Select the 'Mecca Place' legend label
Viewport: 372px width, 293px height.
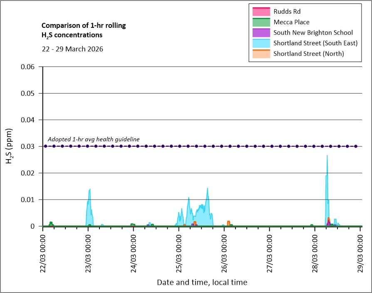pyautogui.click(x=291, y=22)
